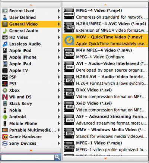Click the Wii and DS N icon

pos(5,97)
